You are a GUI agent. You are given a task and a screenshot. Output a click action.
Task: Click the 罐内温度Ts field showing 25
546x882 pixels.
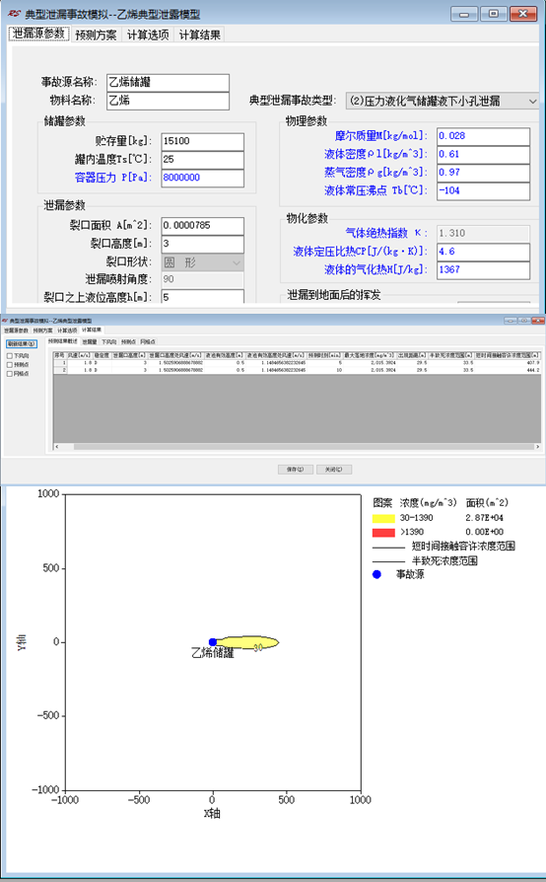[202, 159]
